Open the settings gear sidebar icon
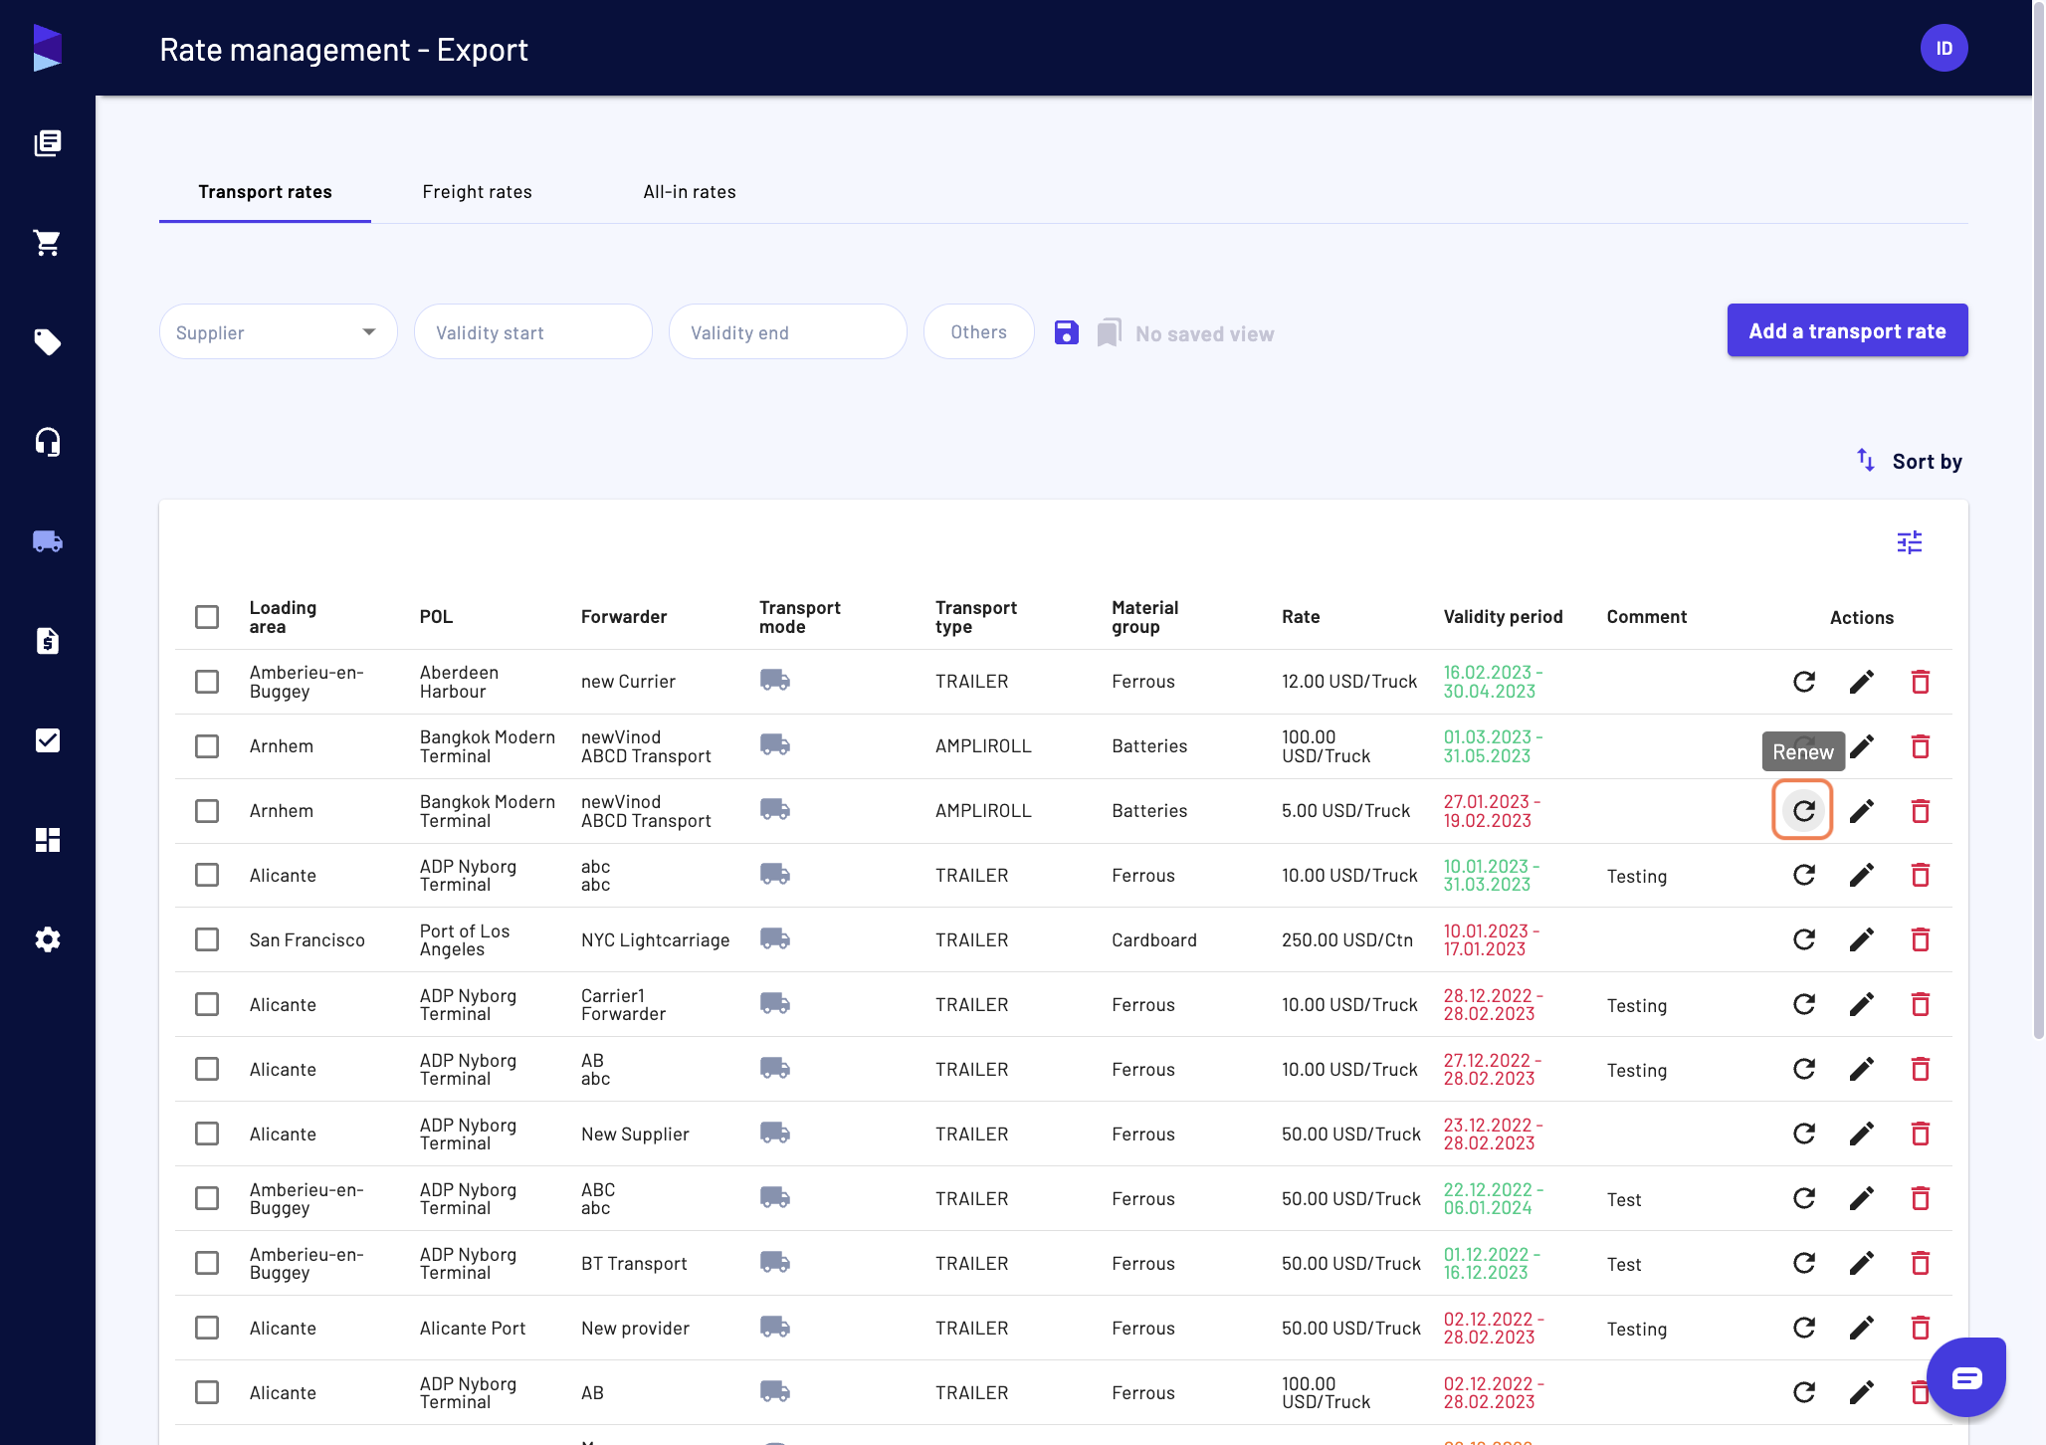The height and width of the screenshot is (1445, 2046). 48,939
